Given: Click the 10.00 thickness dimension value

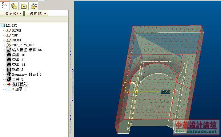Looking at the screenshot, I should [x=165, y=92].
